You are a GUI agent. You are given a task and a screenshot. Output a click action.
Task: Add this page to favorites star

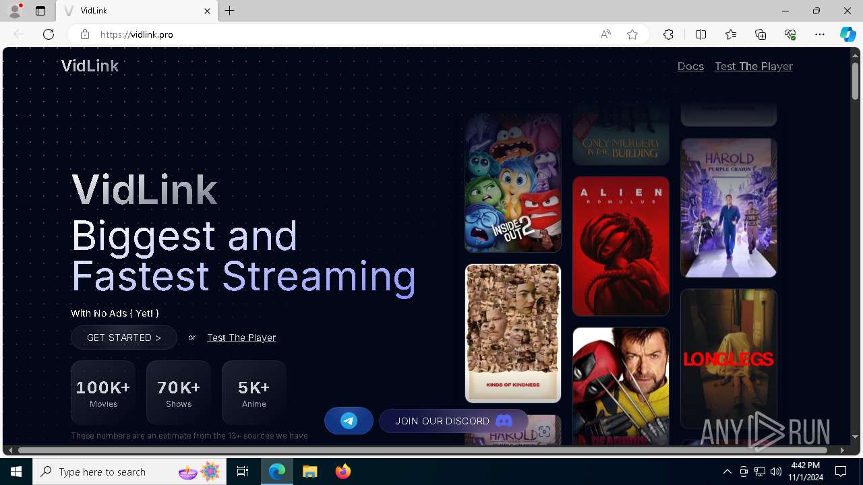632,34
